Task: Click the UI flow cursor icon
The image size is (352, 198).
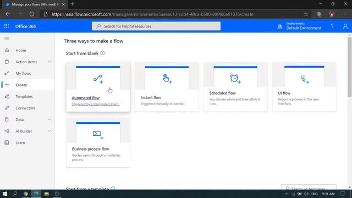Action: click(304, 79)
